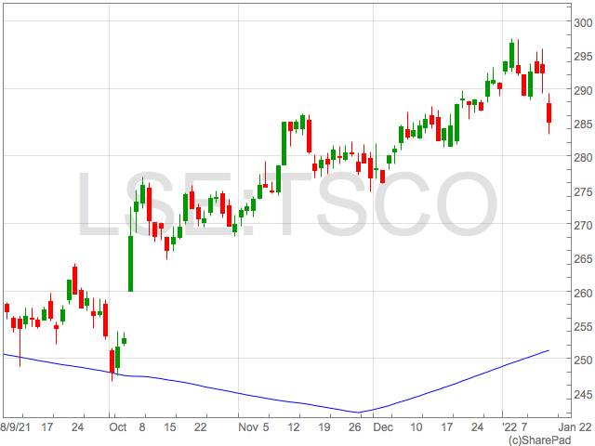This screenshot has height=446, width=595.
Task: Click the 255 price axis label
Action: click(x=583, y=326)
